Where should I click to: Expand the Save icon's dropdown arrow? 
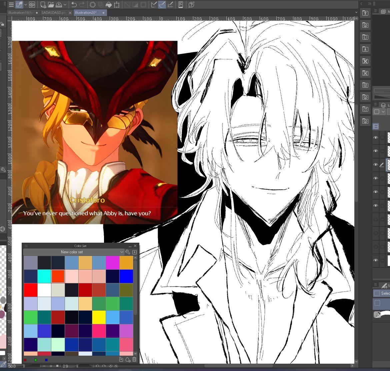click(65, 5)
